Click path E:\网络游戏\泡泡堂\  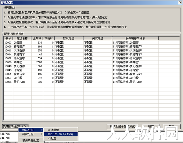(126, 70)
